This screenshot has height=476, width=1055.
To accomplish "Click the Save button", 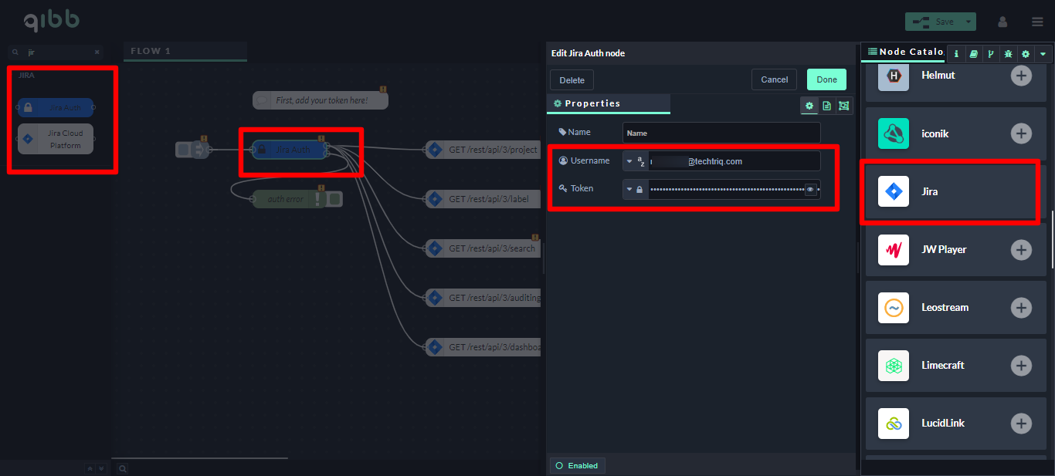I will 934,22.
